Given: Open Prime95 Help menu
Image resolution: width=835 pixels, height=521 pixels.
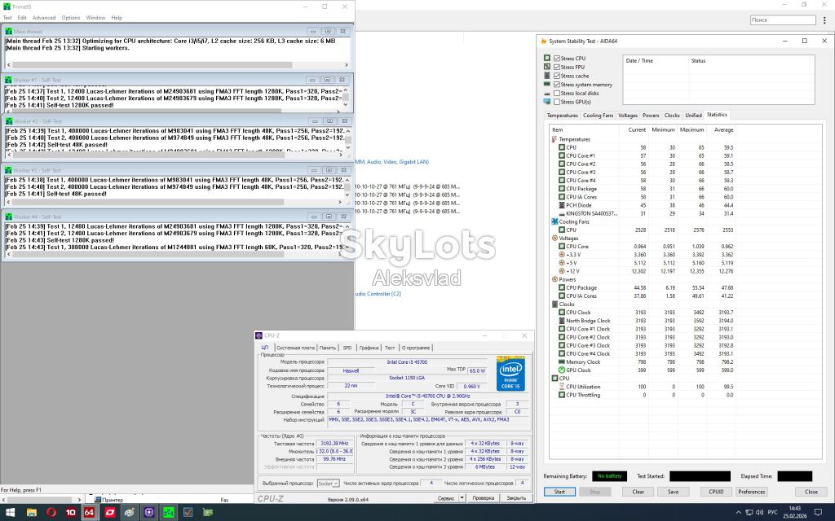Looking at the screenshot, I should coord(117,18).
